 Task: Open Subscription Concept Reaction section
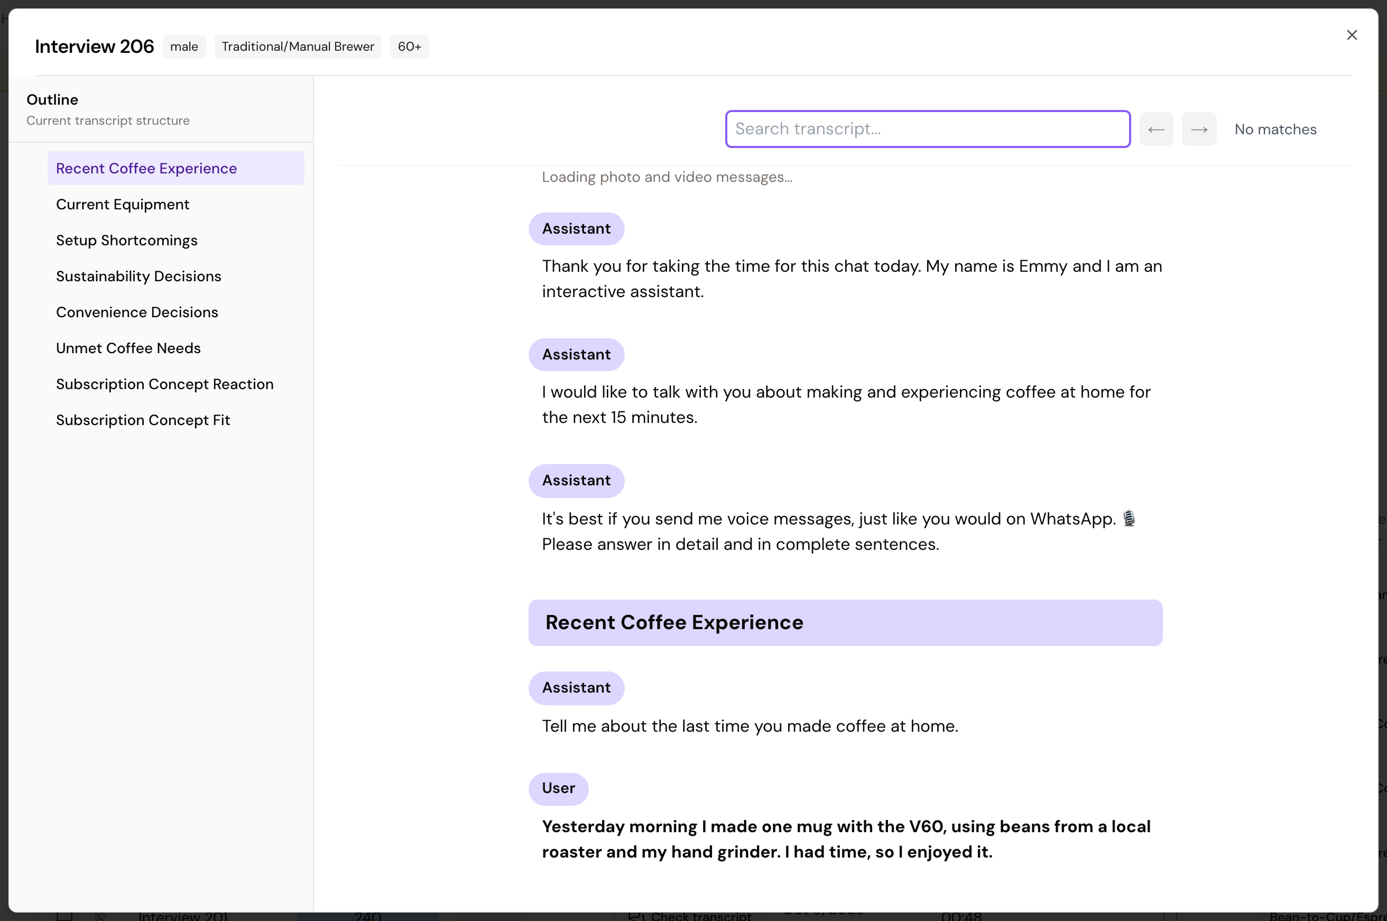coord(175,384)
